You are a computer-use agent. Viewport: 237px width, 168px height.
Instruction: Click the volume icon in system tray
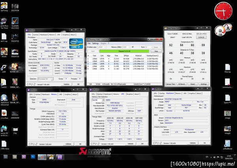click(214, 157)
